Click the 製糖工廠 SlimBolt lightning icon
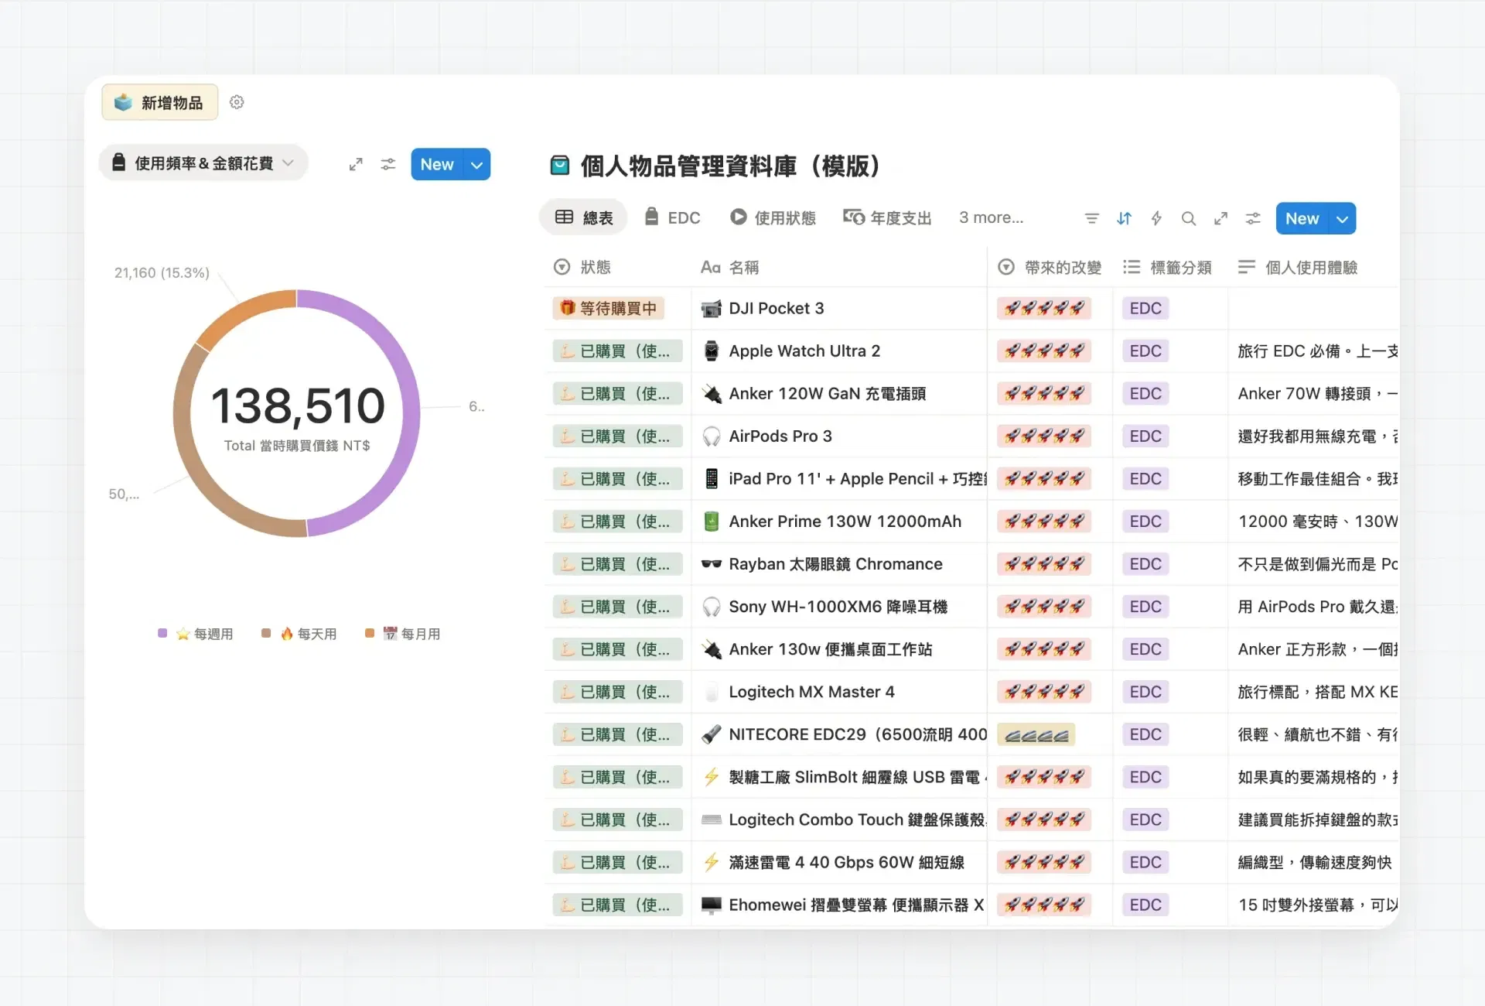Viewport: 1485px width, 1006px height. pyautogui.click(x=712, y=777)
